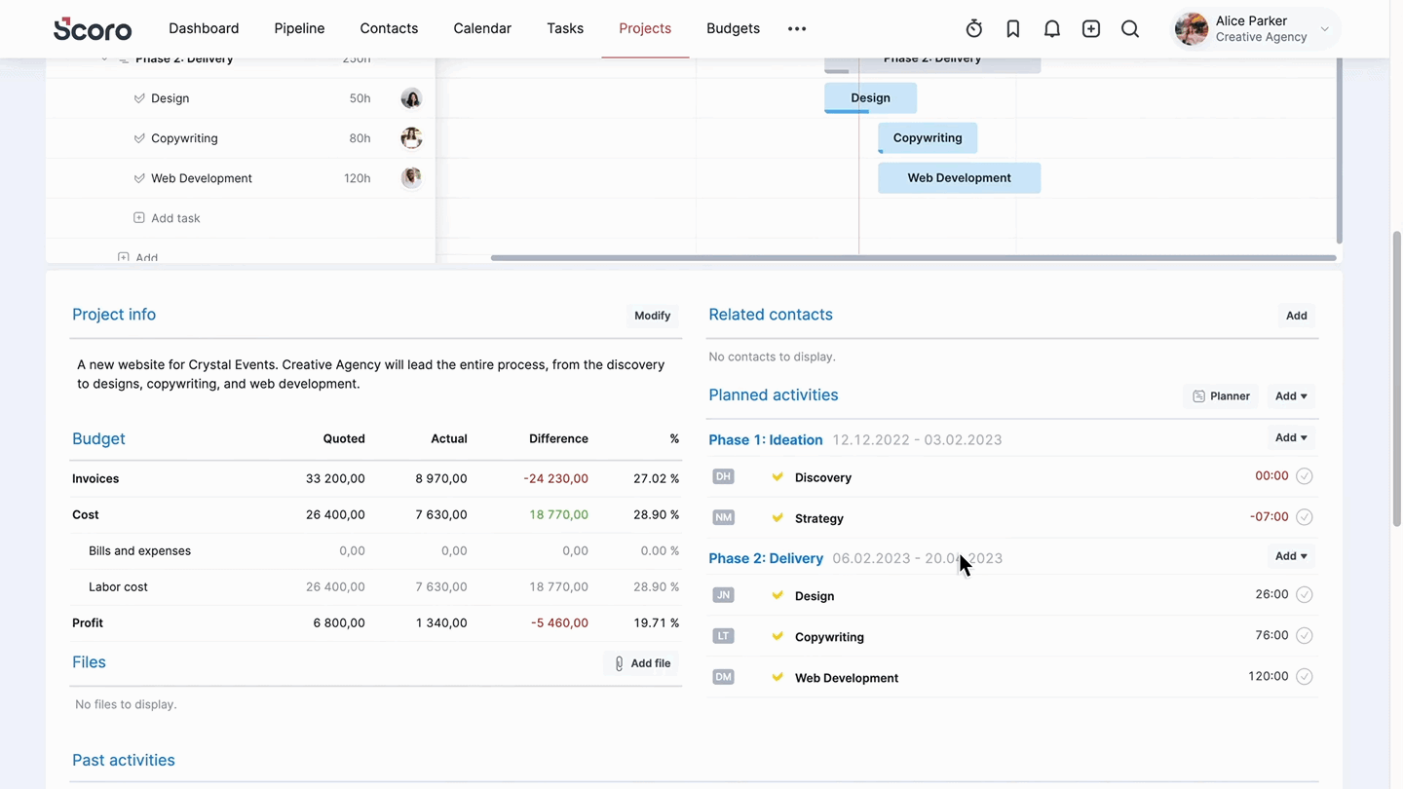Switch to the Contacts tab

point(389,28)
